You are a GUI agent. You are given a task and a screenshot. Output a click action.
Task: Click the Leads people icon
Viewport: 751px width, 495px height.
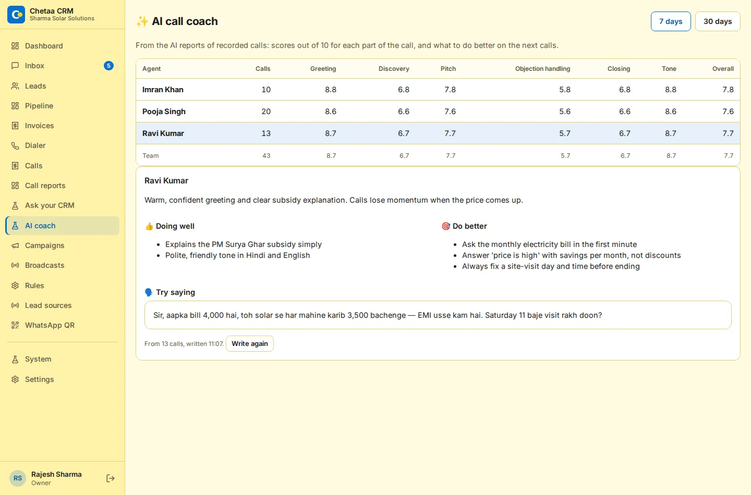15,86
